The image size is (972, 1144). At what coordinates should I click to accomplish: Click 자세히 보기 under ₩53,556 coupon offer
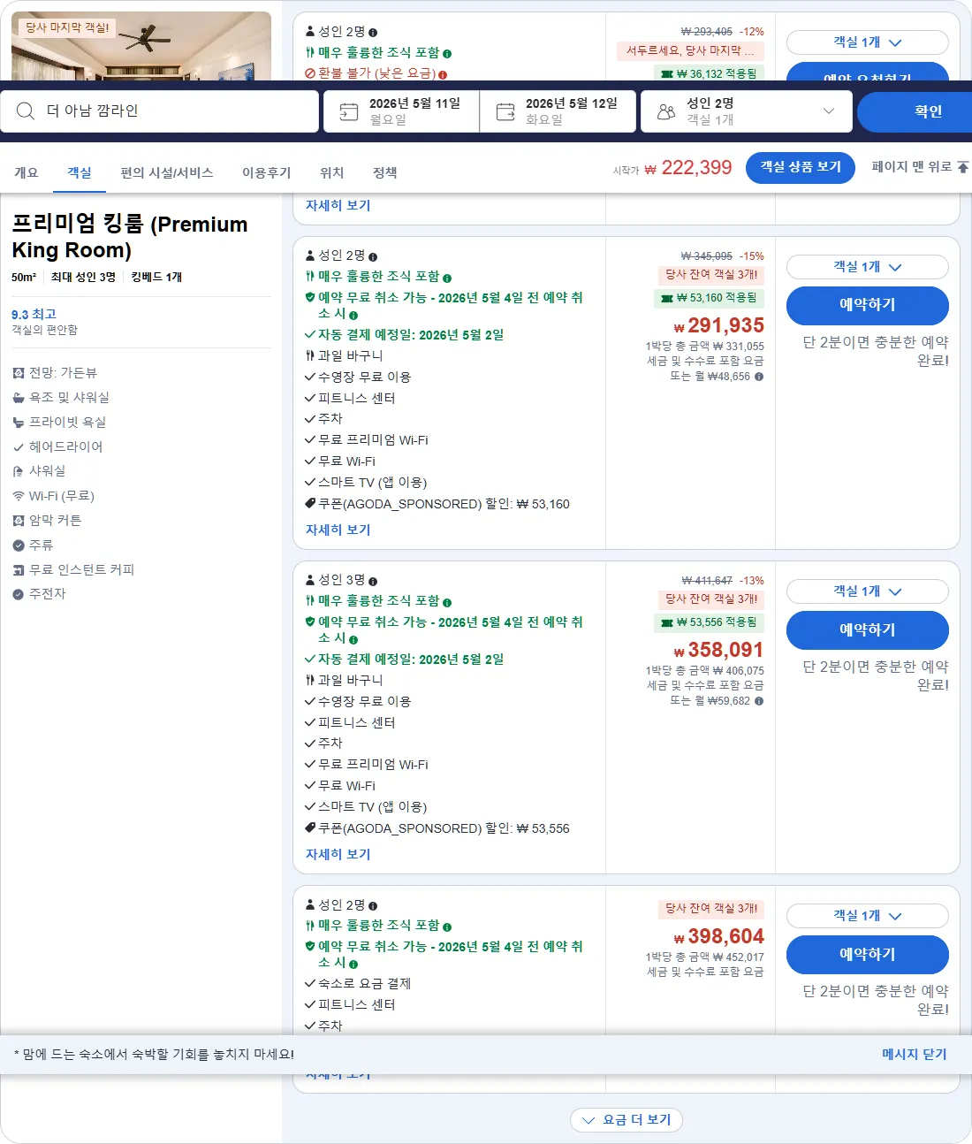click(x=338, y=854)
